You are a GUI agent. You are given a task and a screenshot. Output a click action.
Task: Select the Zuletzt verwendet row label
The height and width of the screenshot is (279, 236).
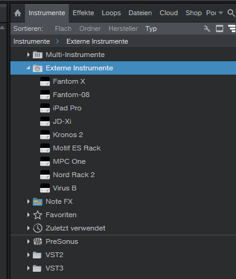pyautogui.click(x=75, y=228)
